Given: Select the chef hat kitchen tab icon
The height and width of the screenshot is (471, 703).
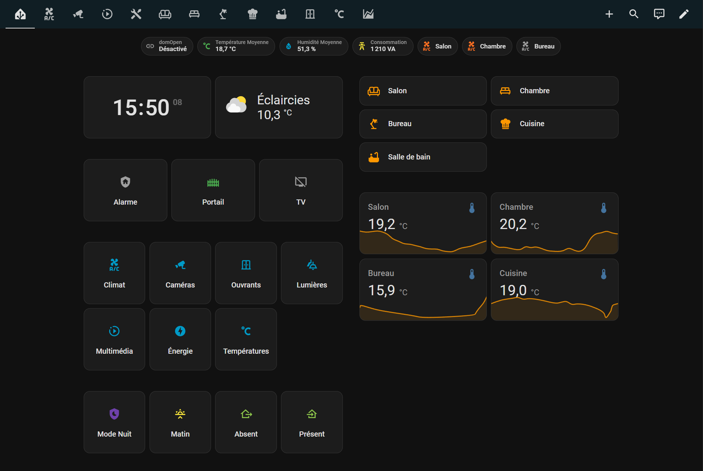Looking at the screenshot, I should coord(252,14).
